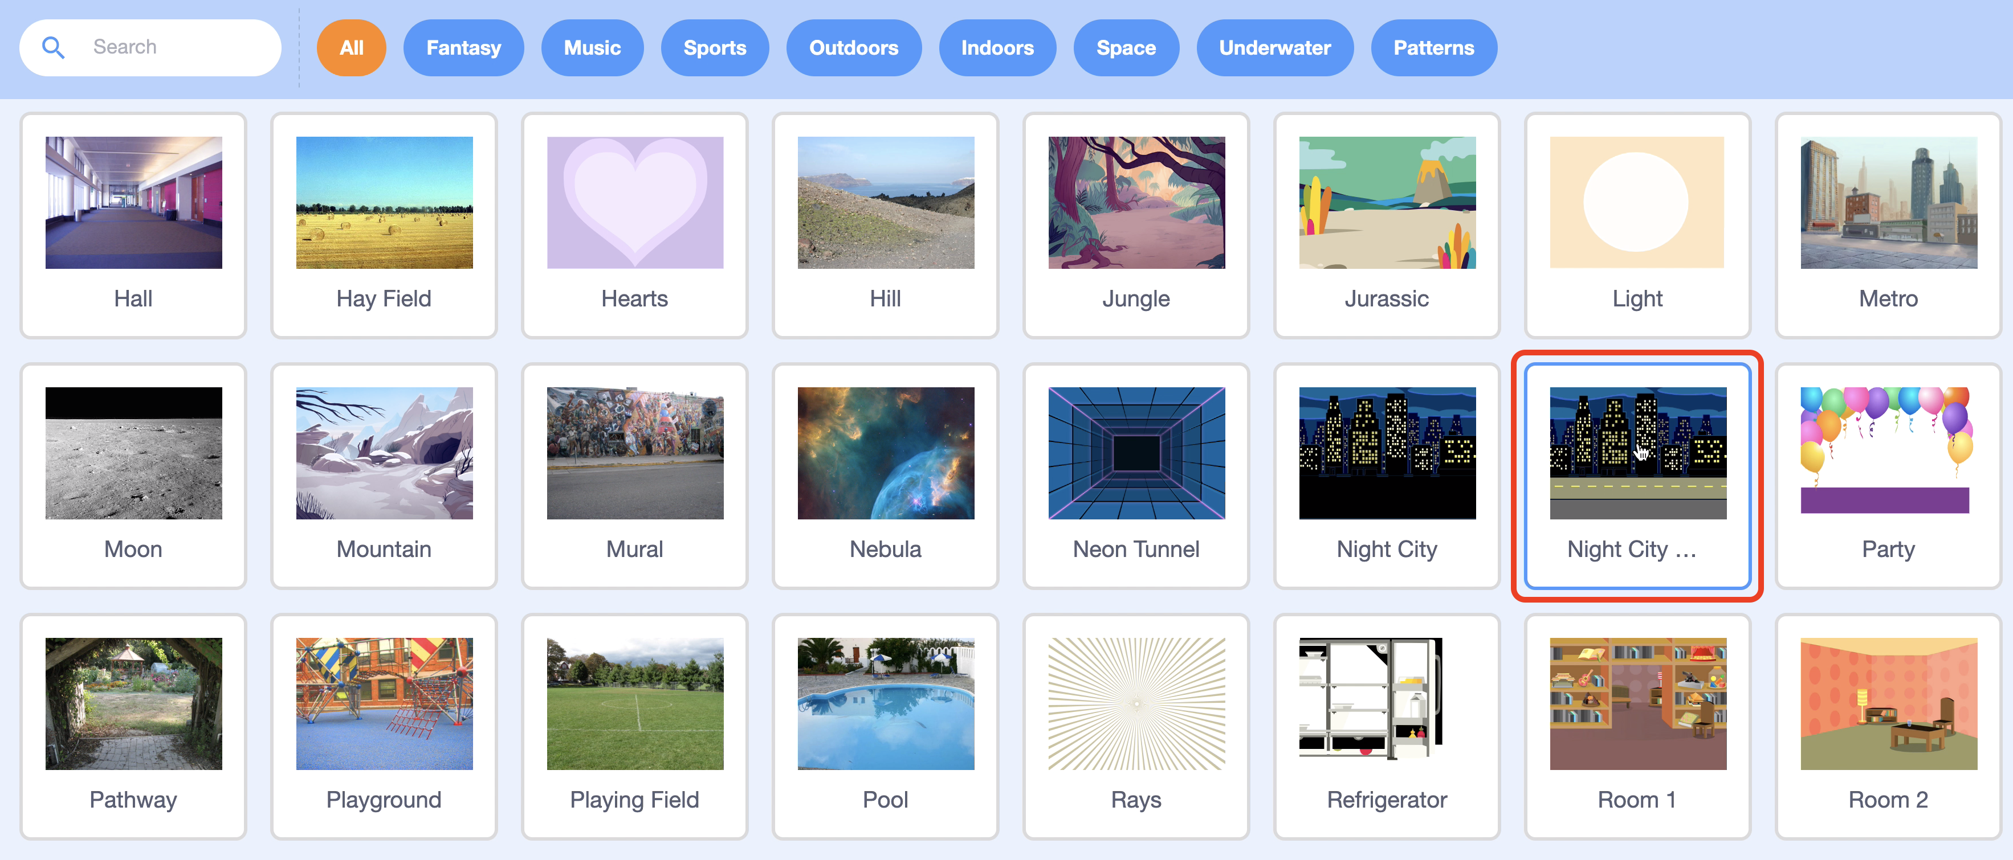Filter backdrops by Music
The height and width of the screenshot is (860, 2013).
592,48
